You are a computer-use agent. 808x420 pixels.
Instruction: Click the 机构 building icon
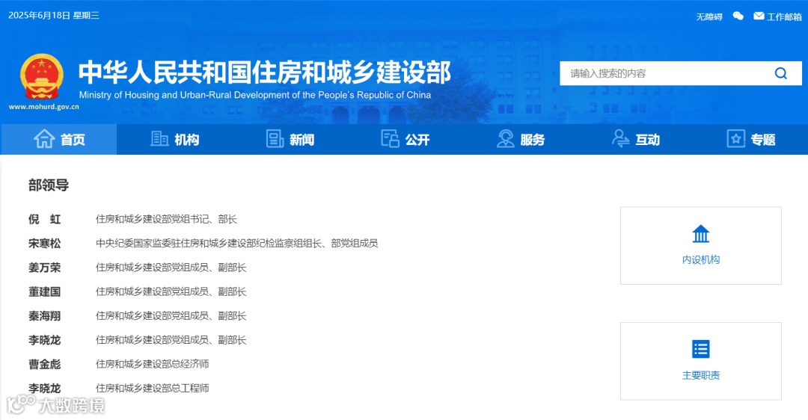point(159,139)
